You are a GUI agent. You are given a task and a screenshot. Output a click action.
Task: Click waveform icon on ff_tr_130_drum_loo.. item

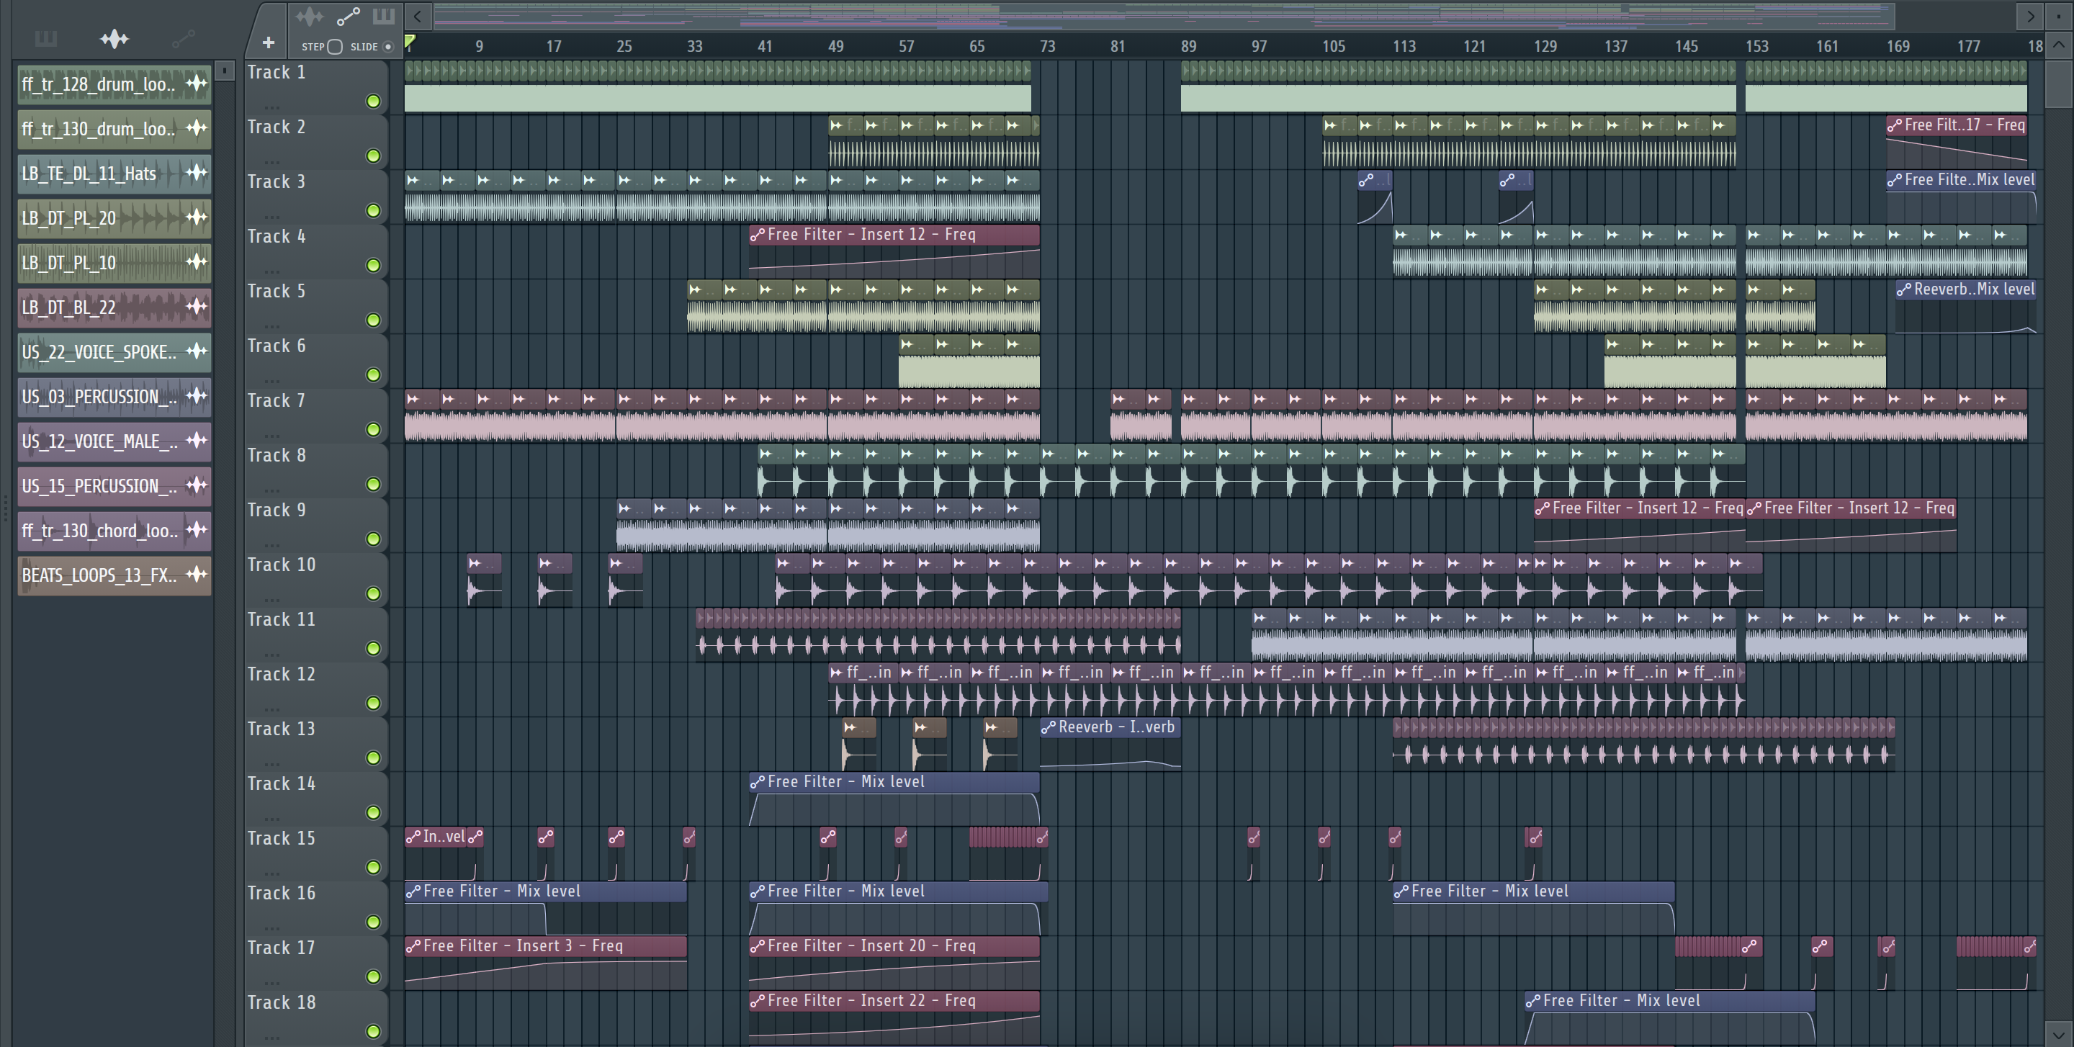click(197, 128)
